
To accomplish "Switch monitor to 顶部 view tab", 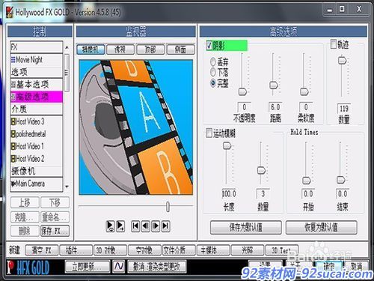I will tap(150, 49).
